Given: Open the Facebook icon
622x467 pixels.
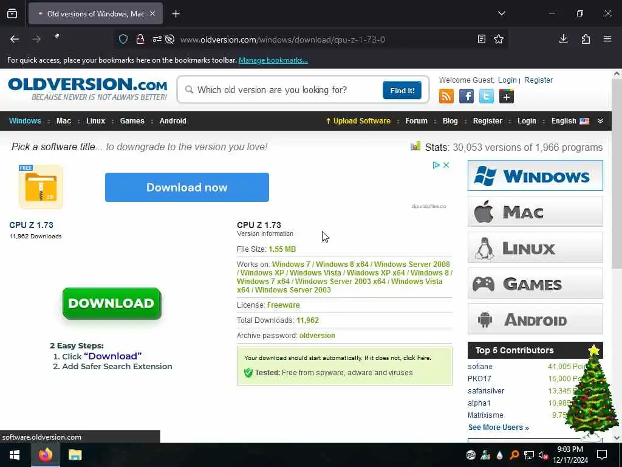Looking at the screenshot, I should point(466,96).
